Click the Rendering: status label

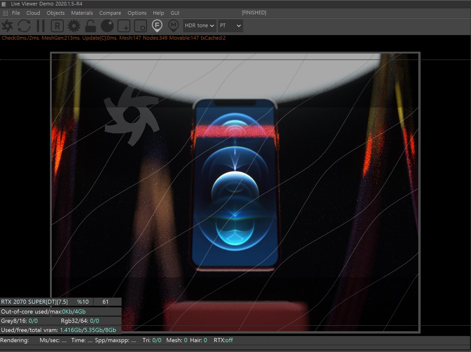(x=14, y=340)
